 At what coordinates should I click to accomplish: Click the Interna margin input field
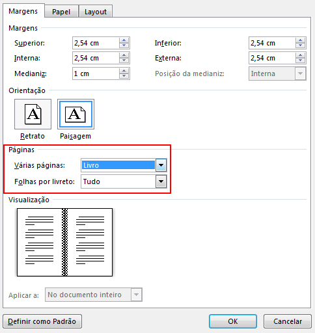pyautogui.click(x=96, y=58)
